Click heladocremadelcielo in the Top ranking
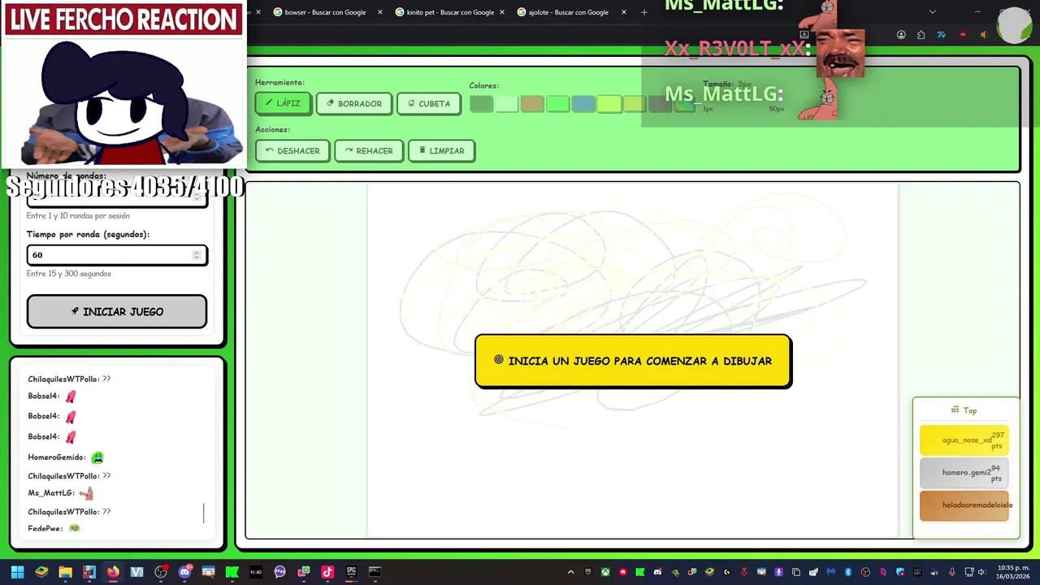 [x=964, y=505]
